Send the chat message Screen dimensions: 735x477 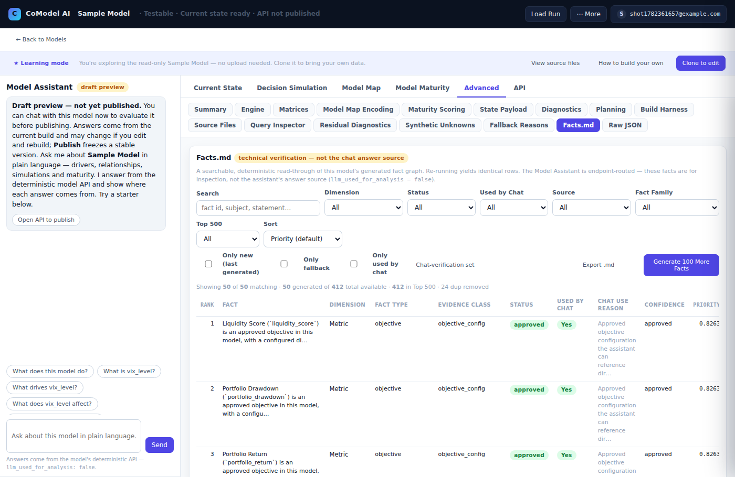coord(160,445)
